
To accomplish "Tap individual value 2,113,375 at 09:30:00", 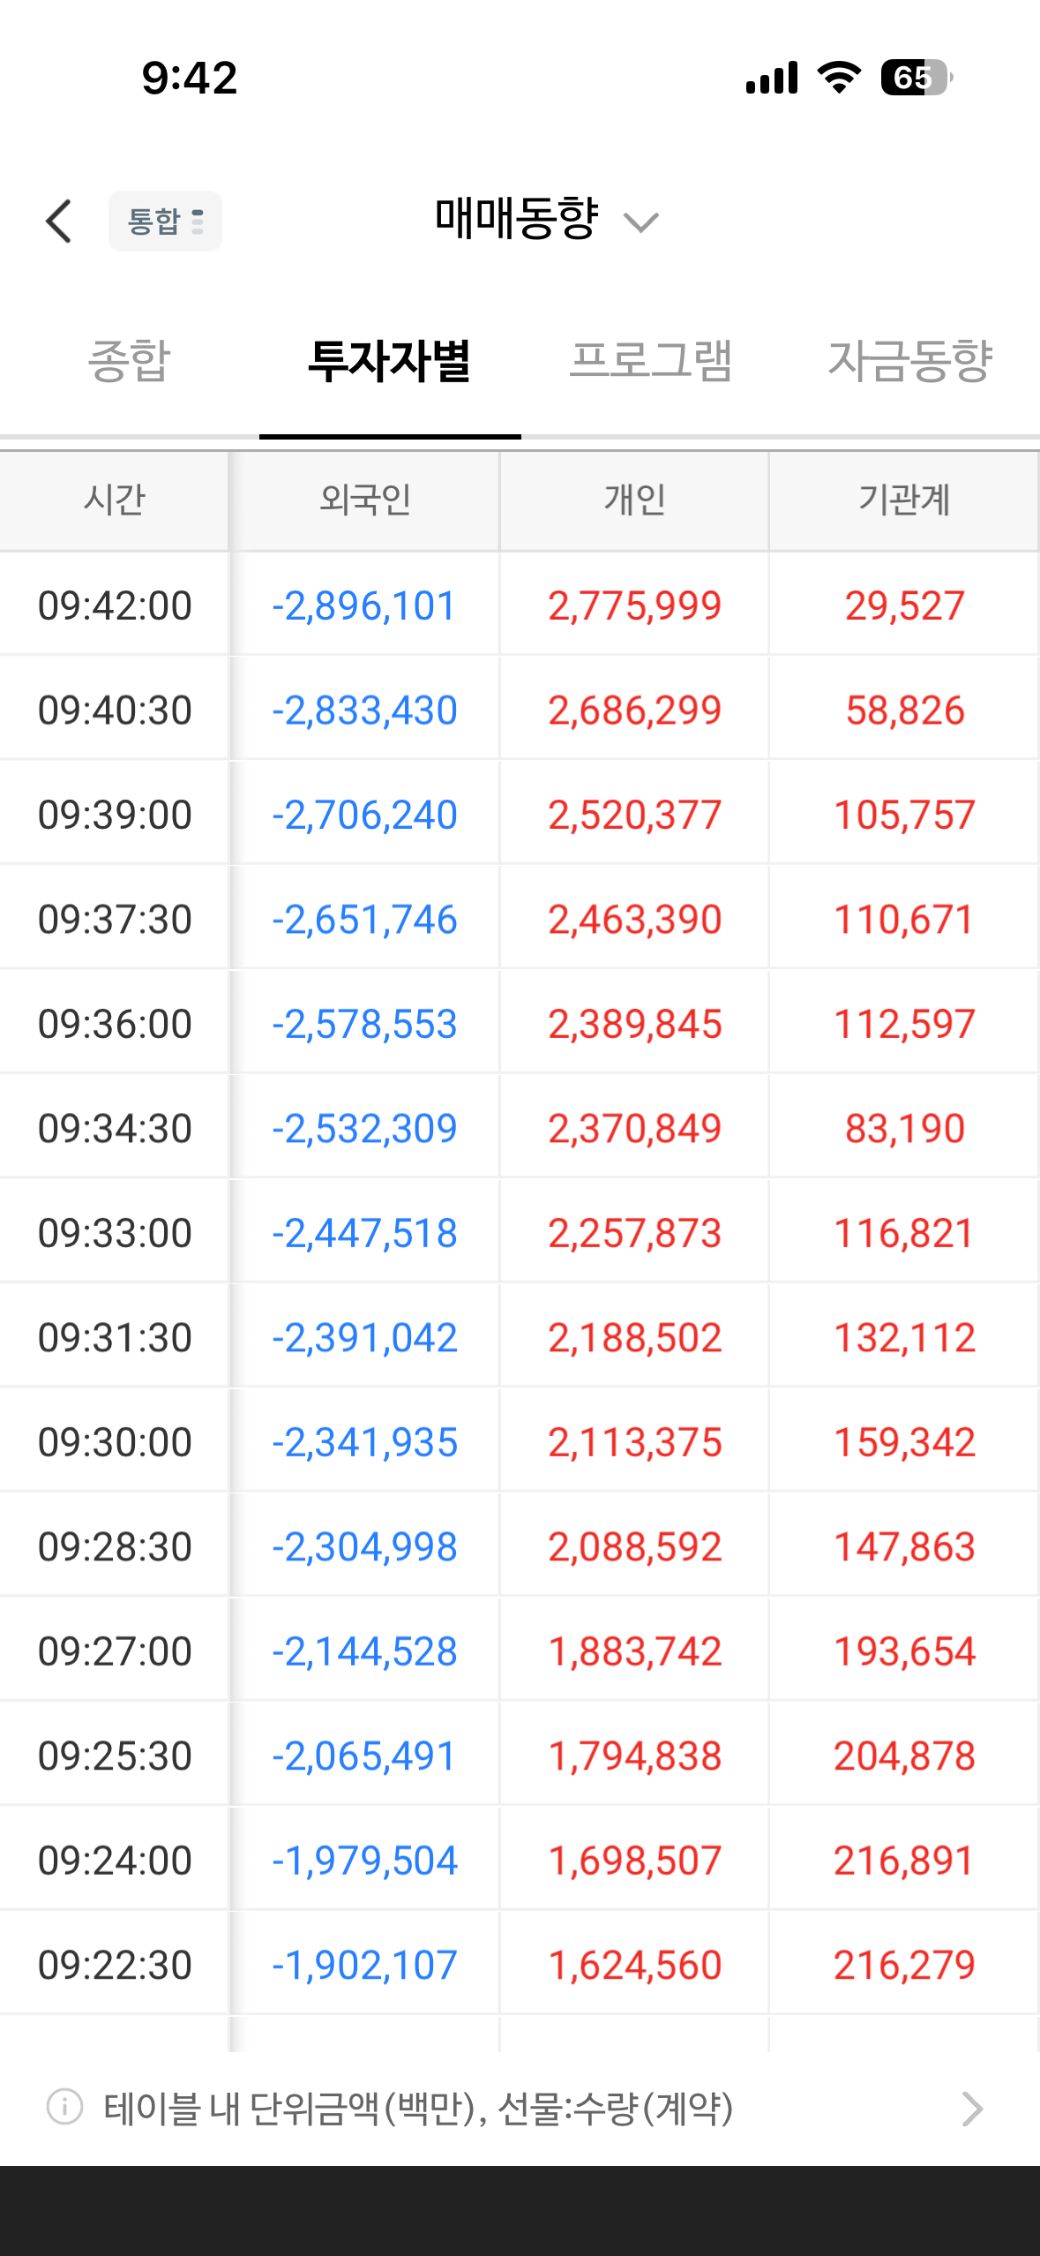I will click(x=635, y=1443).
